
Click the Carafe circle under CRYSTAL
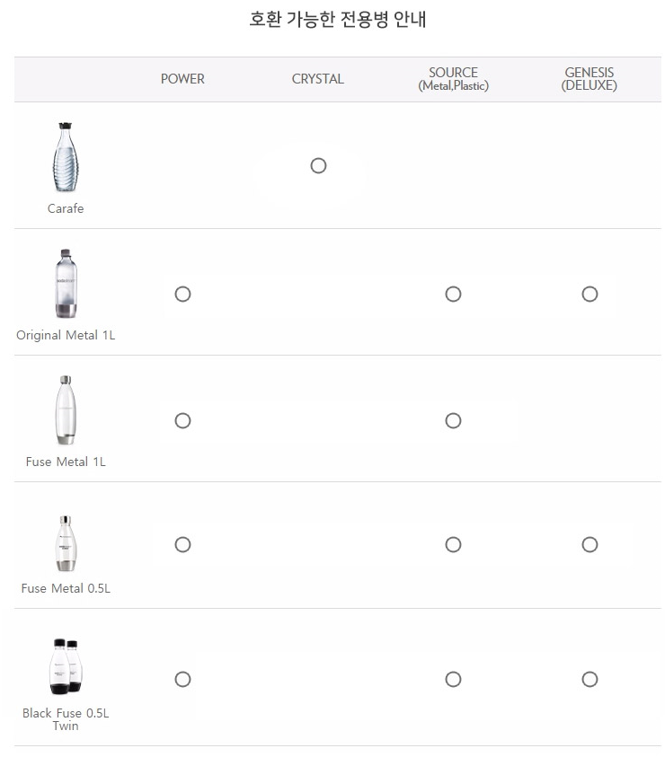(318, 166)
